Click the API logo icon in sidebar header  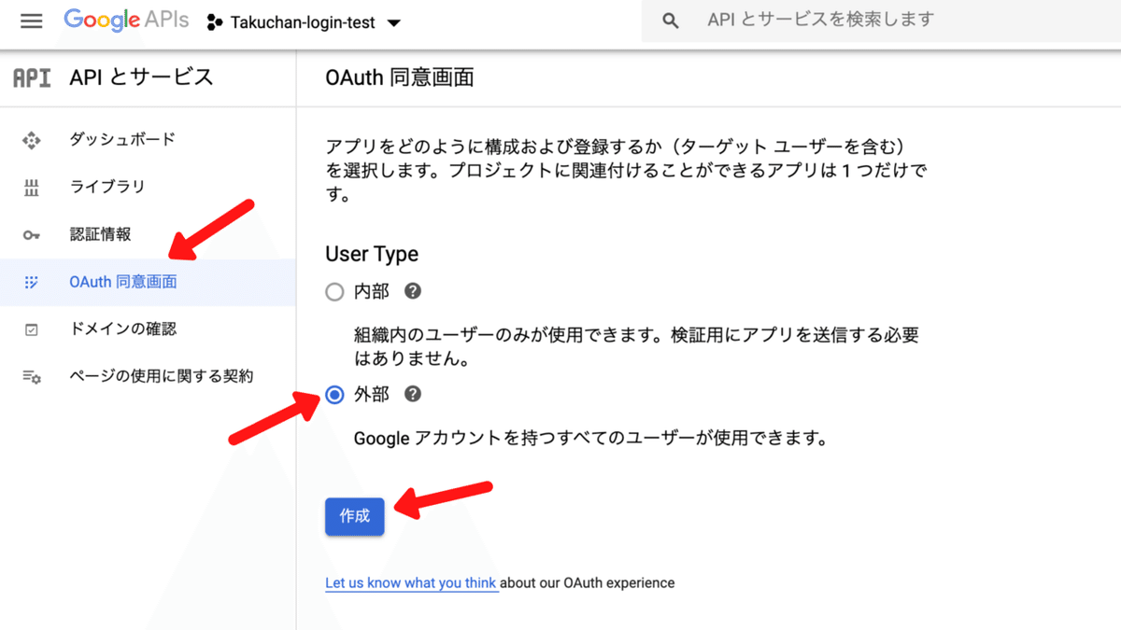[32, 77]
